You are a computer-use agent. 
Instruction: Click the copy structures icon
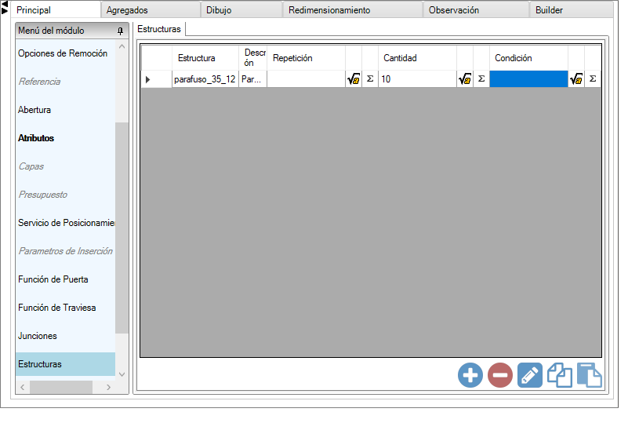coord(560,375)
